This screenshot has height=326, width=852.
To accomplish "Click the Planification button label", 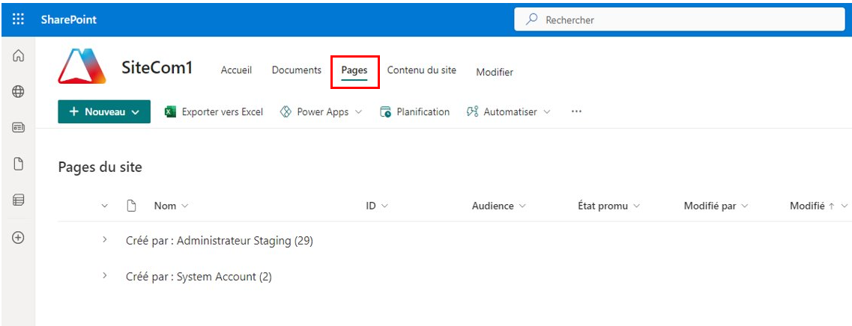I will pos(423,111).
